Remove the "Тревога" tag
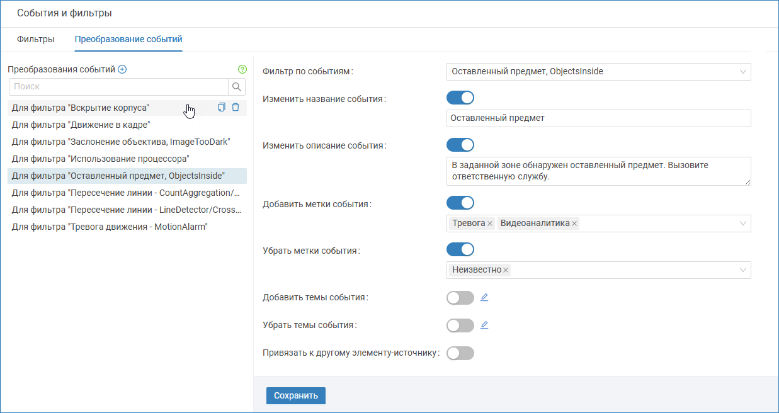 490,223
